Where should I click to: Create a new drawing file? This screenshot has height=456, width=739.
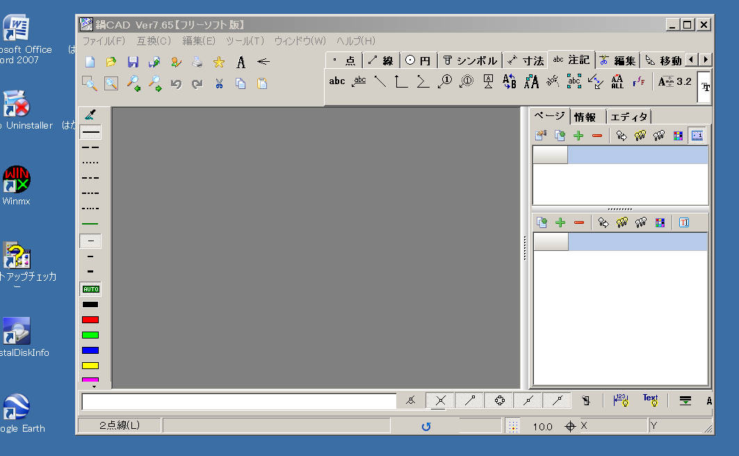(90, 62)
